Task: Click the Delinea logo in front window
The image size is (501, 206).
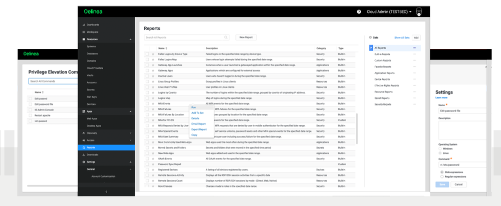Action: [93, 11]
